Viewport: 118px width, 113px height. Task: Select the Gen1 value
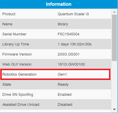coord(62,74)
